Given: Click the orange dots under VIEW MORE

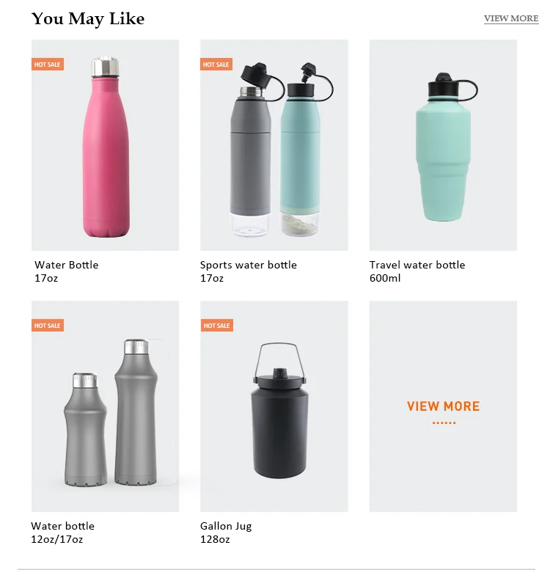Looking at the screenshot, I should pos(444,422).
